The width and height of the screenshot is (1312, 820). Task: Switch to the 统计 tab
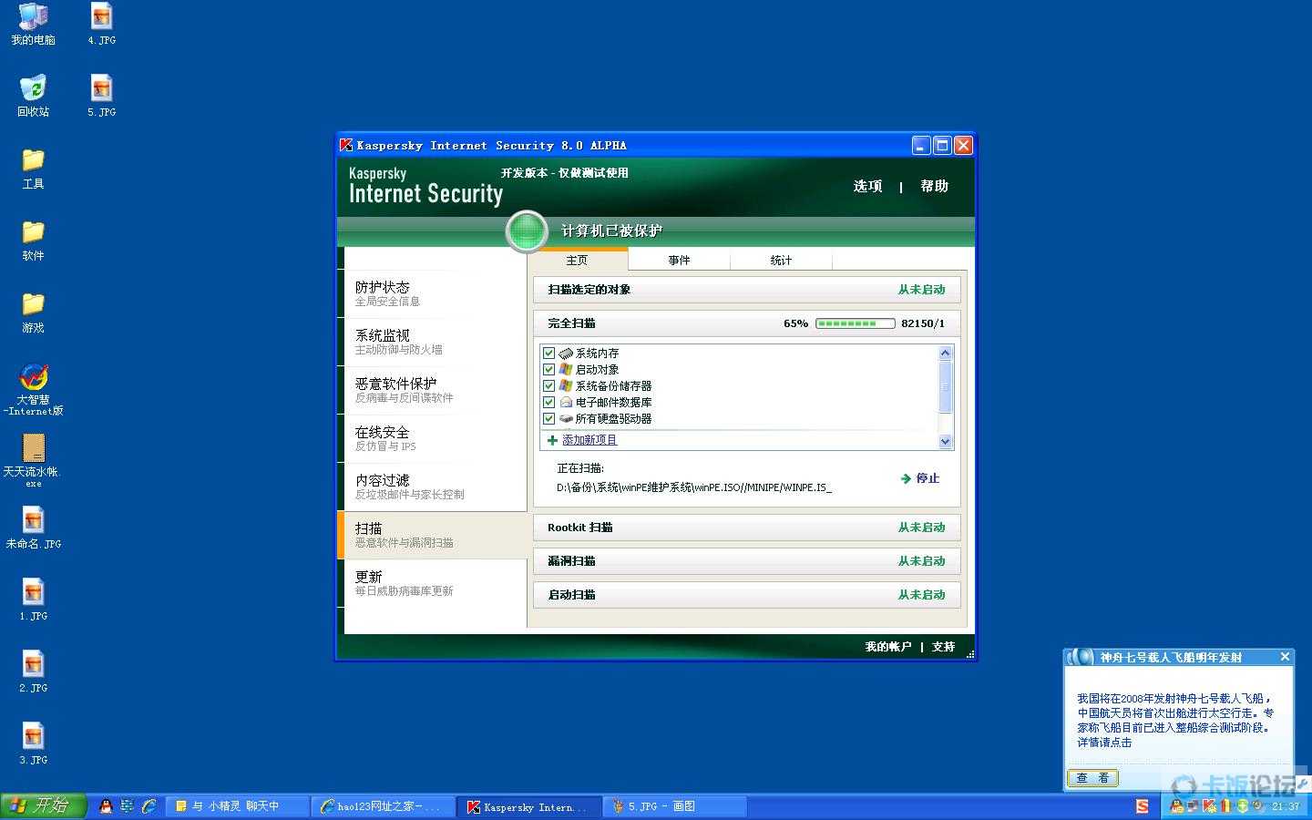[x=782, y=261]
